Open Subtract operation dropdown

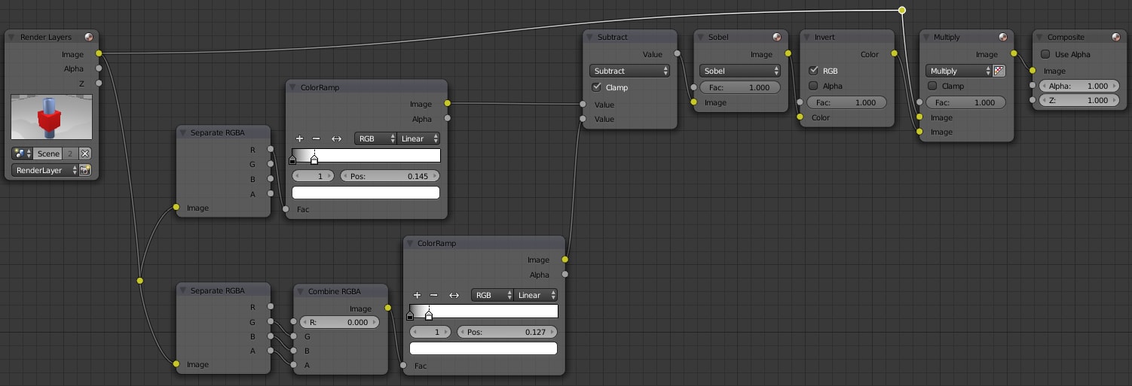coord(630,71)
